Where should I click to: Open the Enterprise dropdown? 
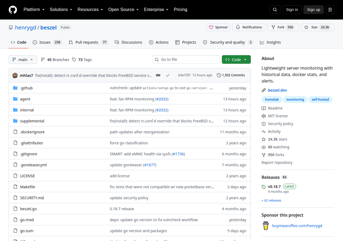(x=156, y=10)
